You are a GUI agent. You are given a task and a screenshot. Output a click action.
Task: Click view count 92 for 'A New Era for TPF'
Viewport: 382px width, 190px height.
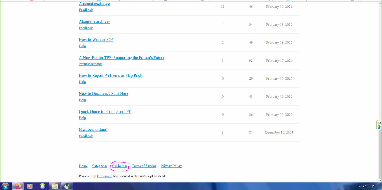pos(251,60)
